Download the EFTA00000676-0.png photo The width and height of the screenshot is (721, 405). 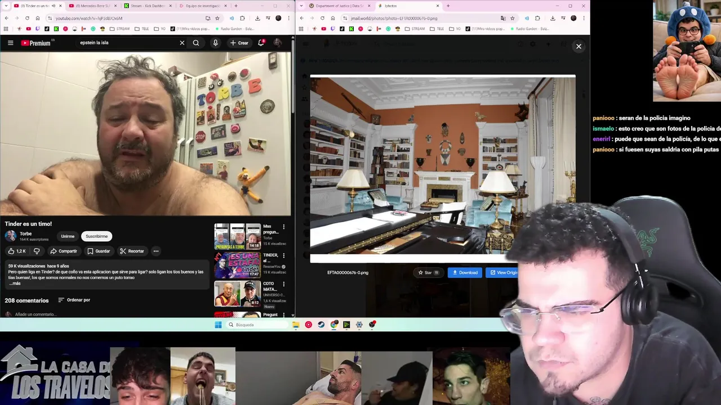pos(465,273)
